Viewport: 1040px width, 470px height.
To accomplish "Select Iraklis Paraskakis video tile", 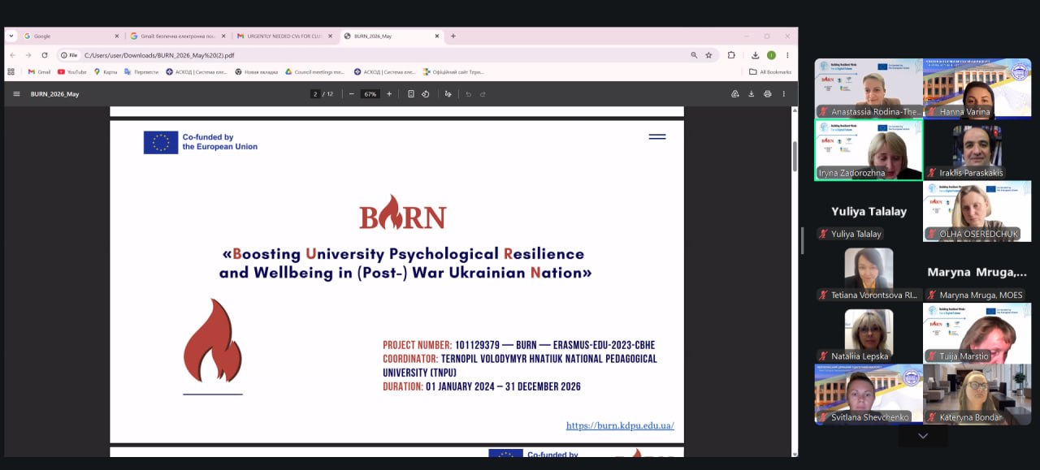I will [977, 149].
